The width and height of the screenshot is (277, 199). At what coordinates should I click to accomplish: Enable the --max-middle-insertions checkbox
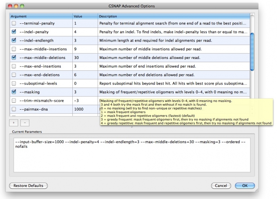pyautogui.click(x=14, y=49)
